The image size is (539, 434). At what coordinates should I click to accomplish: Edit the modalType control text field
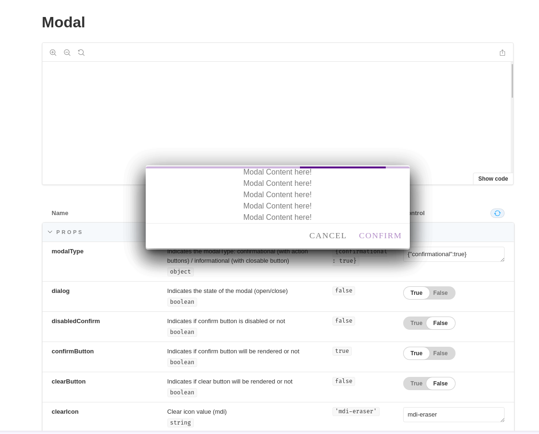pos(453,254)
